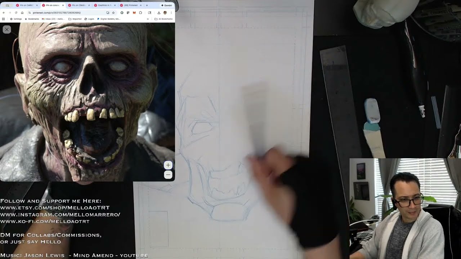461x259 pixels.
Task: Open the Extensions puzzle menu
Action: tap(140, 13)
